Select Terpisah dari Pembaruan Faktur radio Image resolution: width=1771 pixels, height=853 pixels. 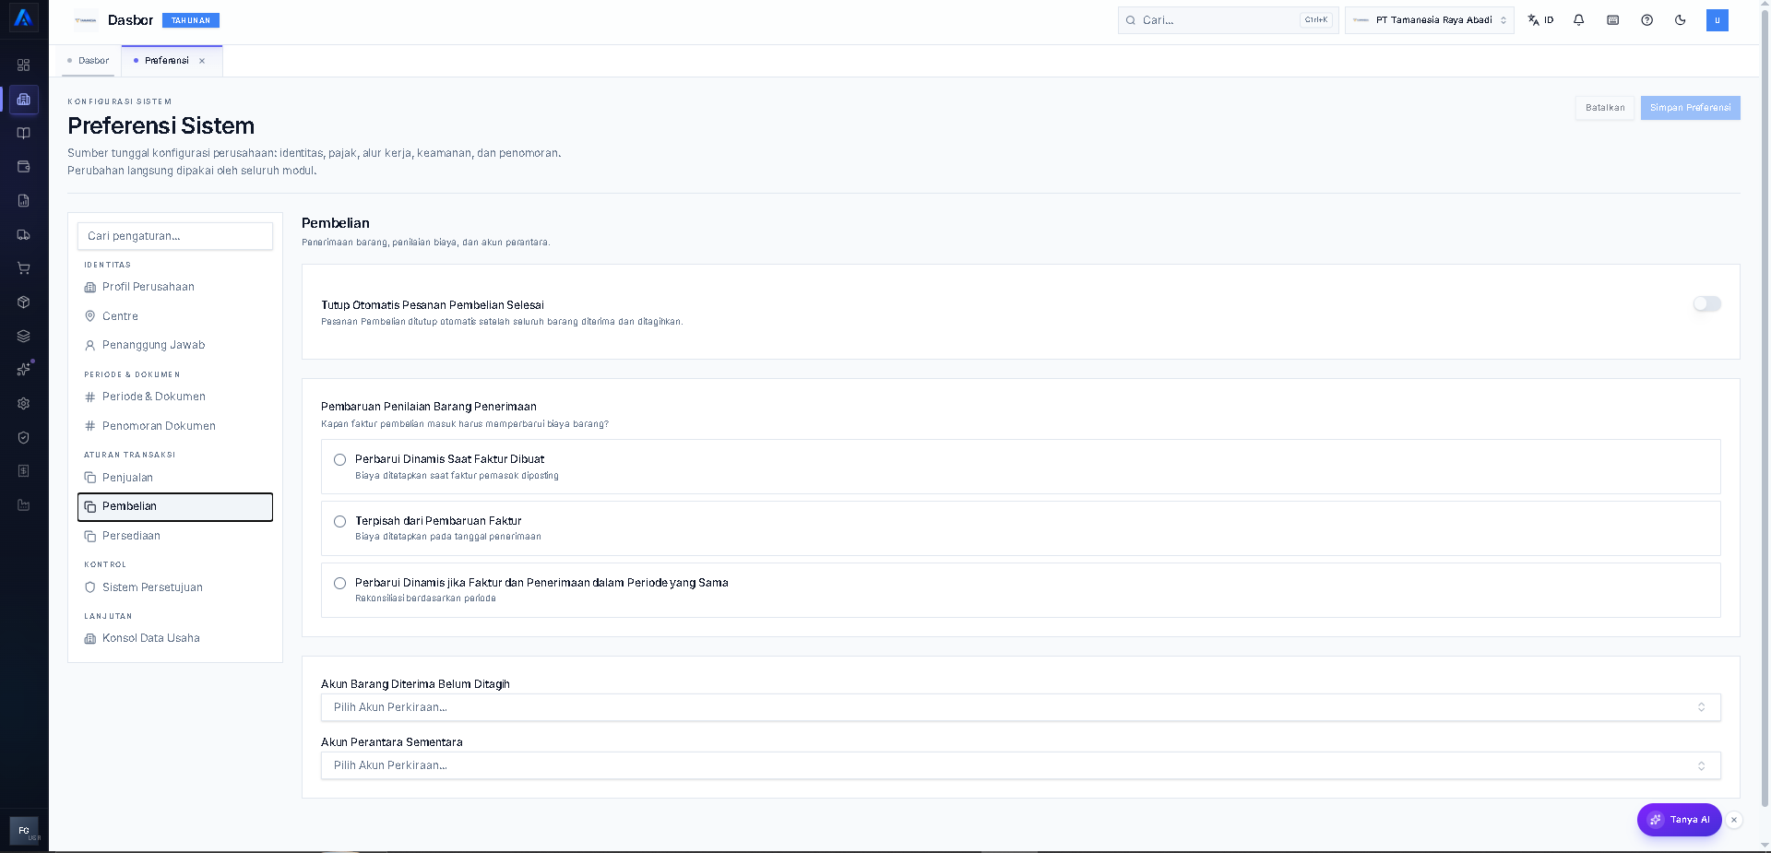(340, 522)
